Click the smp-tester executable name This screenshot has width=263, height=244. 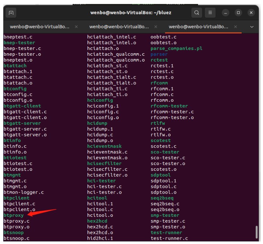pyautogui.click(x=165, y=215)
